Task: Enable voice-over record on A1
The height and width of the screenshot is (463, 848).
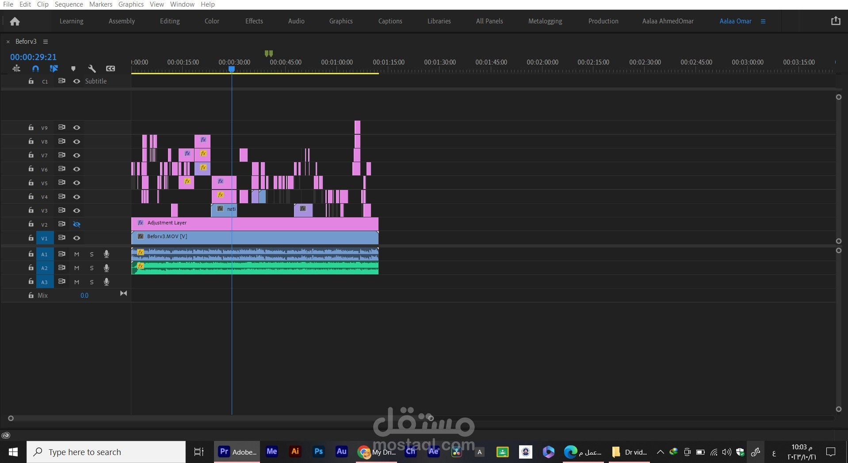Action: 107,254
